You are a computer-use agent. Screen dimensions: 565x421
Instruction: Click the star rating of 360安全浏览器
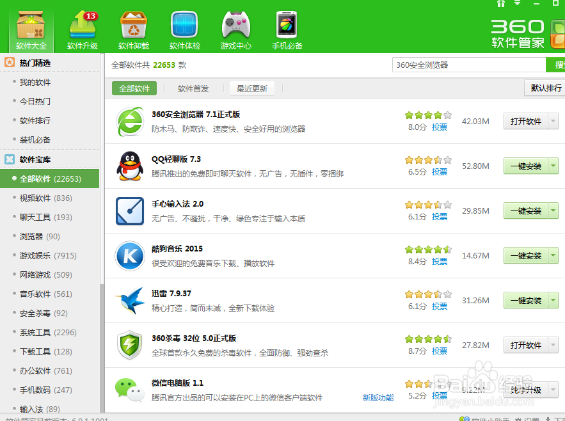[x=428, y=115]
